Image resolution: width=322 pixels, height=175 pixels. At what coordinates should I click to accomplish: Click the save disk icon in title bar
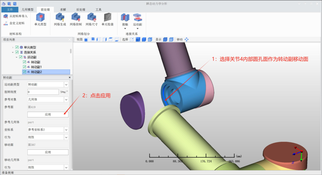tap(15, 4)
